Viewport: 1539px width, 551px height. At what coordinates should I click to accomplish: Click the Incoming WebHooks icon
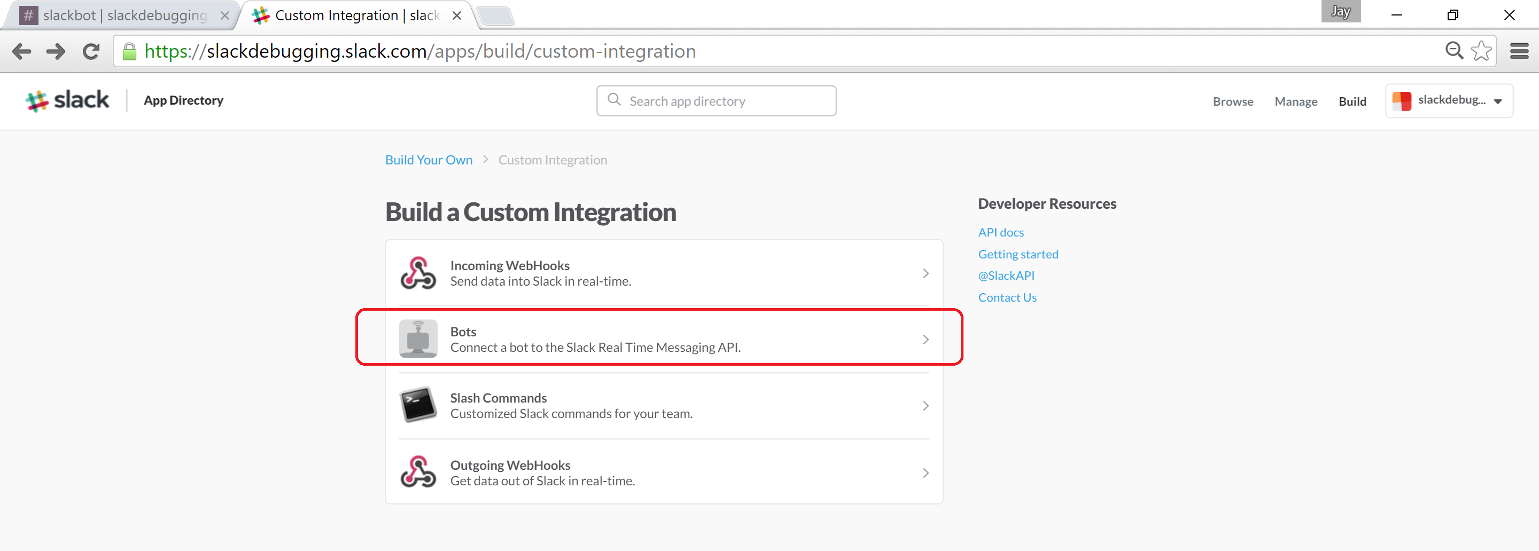[418, 273]
